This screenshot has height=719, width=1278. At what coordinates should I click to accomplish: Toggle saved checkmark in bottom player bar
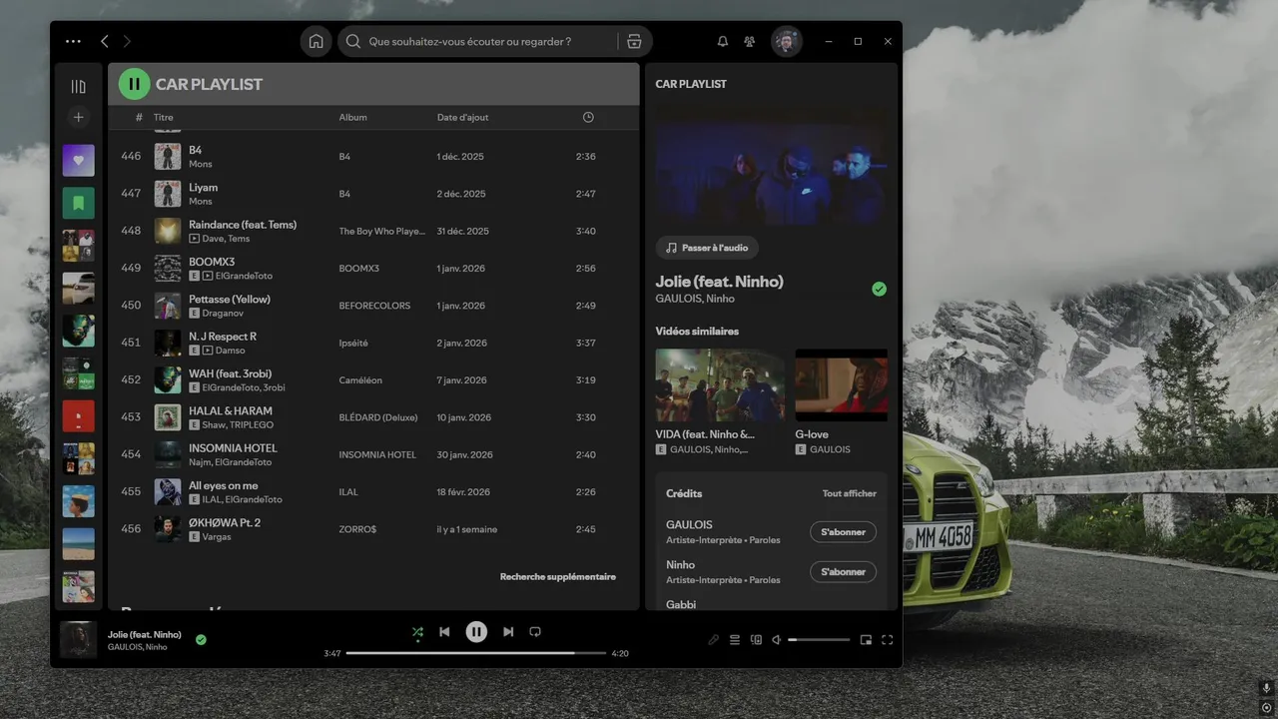(201, 639)
